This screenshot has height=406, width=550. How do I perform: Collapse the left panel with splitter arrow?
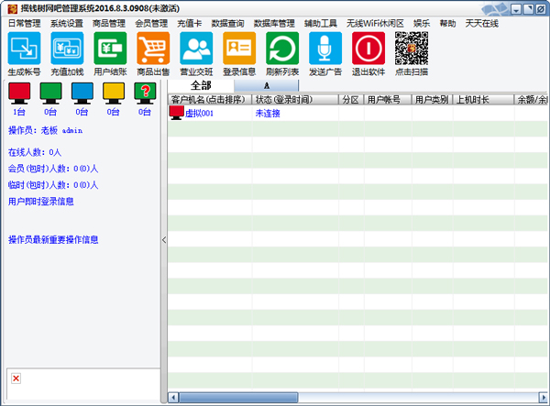[164, 240]
